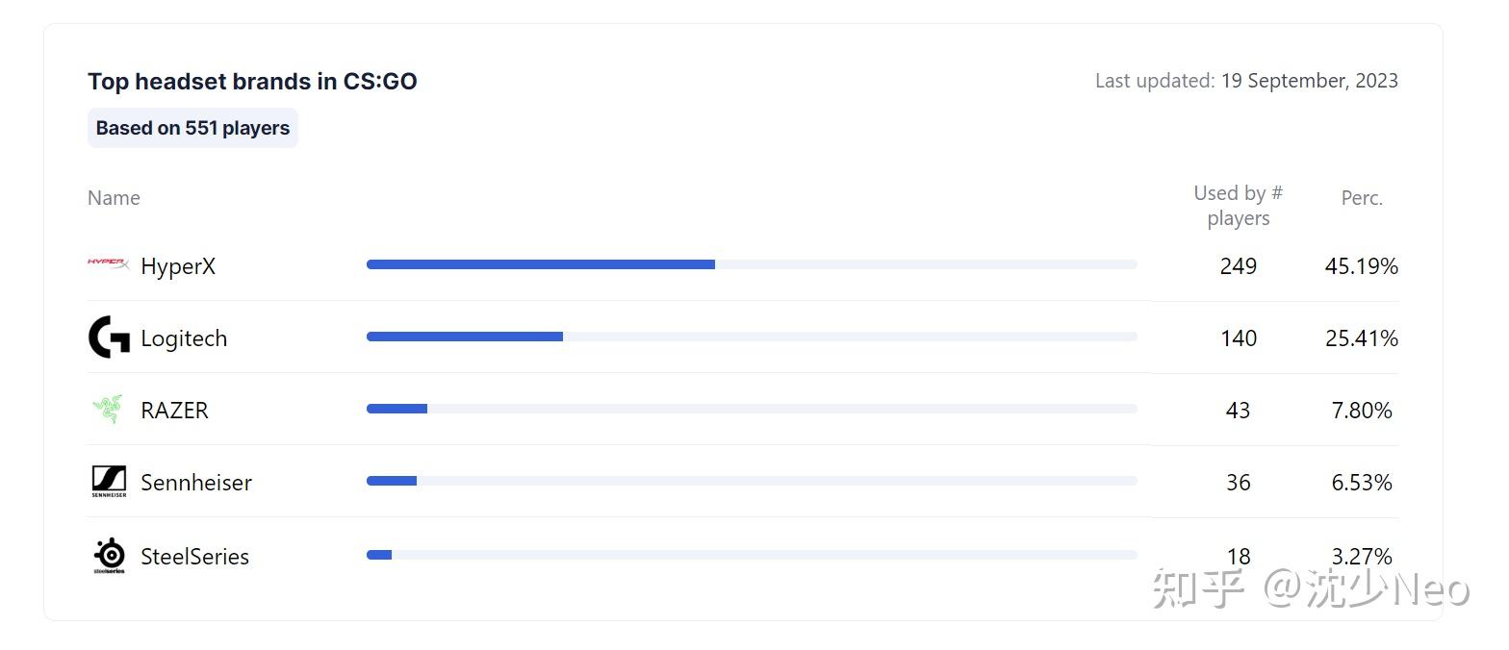Click the Logitech G logo icon
Screen dimensions: 1509x650
click(109, 337)
